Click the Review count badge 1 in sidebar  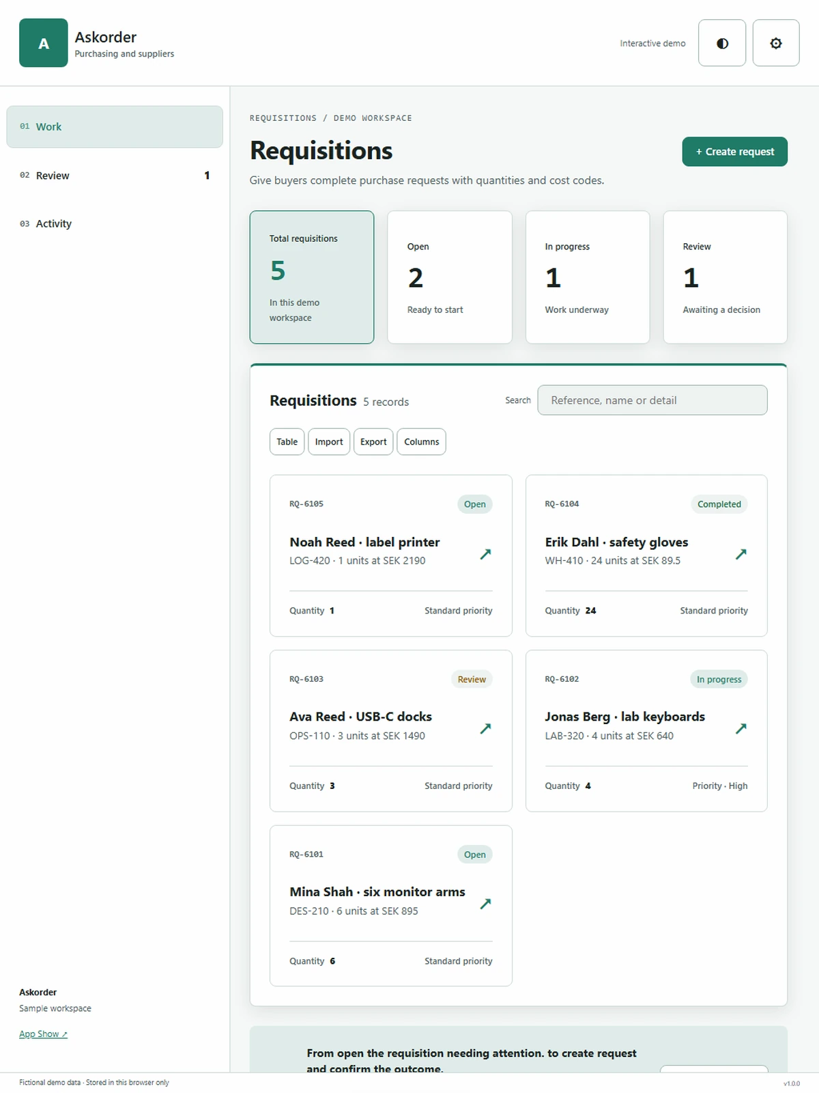pyautogui.click(x=207, y=176)
